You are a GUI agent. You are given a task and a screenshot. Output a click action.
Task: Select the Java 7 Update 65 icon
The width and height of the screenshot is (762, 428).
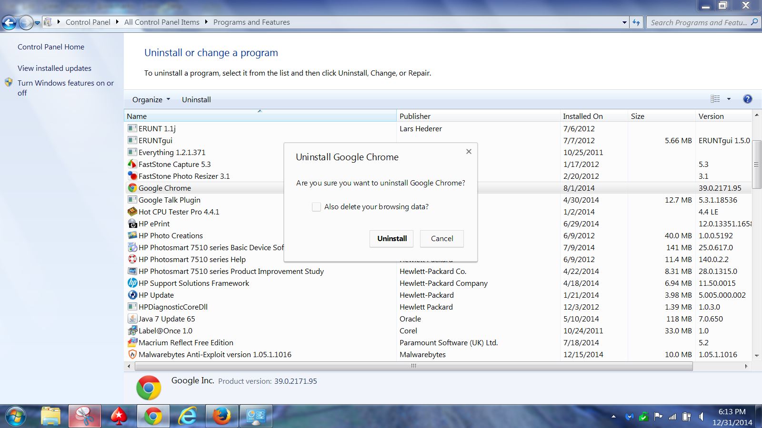point(132,319)
